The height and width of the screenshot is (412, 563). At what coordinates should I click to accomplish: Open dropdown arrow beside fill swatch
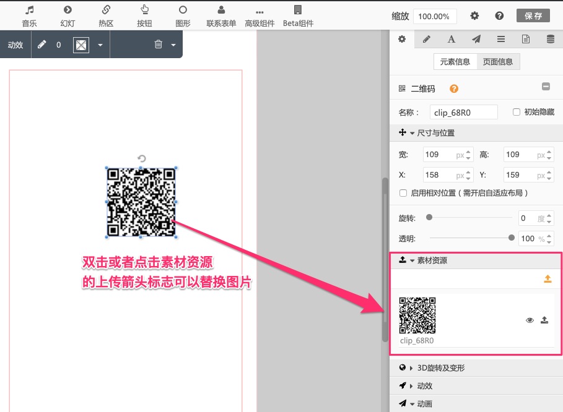100,45
